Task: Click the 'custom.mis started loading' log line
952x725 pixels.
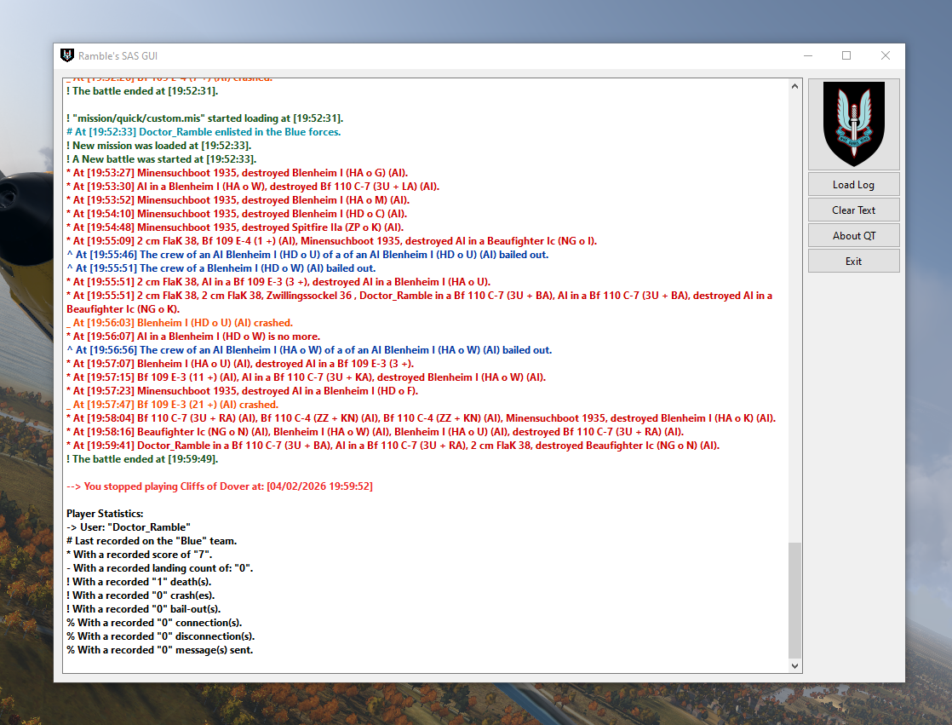Action: [x=204, y=118]
